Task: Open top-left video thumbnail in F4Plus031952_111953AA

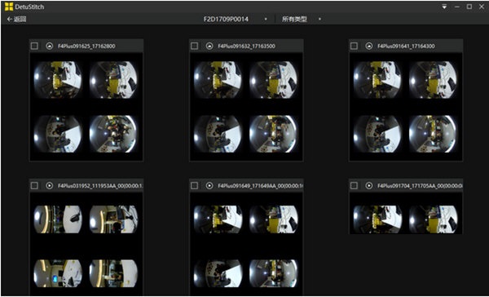Action: click(x=58, y=219)
